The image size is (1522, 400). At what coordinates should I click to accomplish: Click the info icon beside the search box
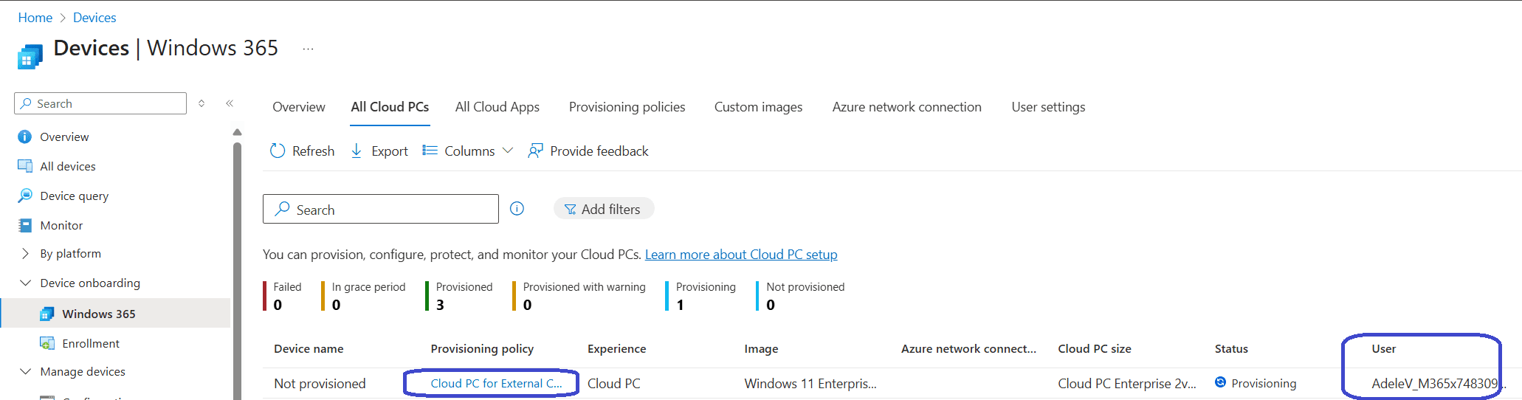pyautogui.click(x=517, y=209)
